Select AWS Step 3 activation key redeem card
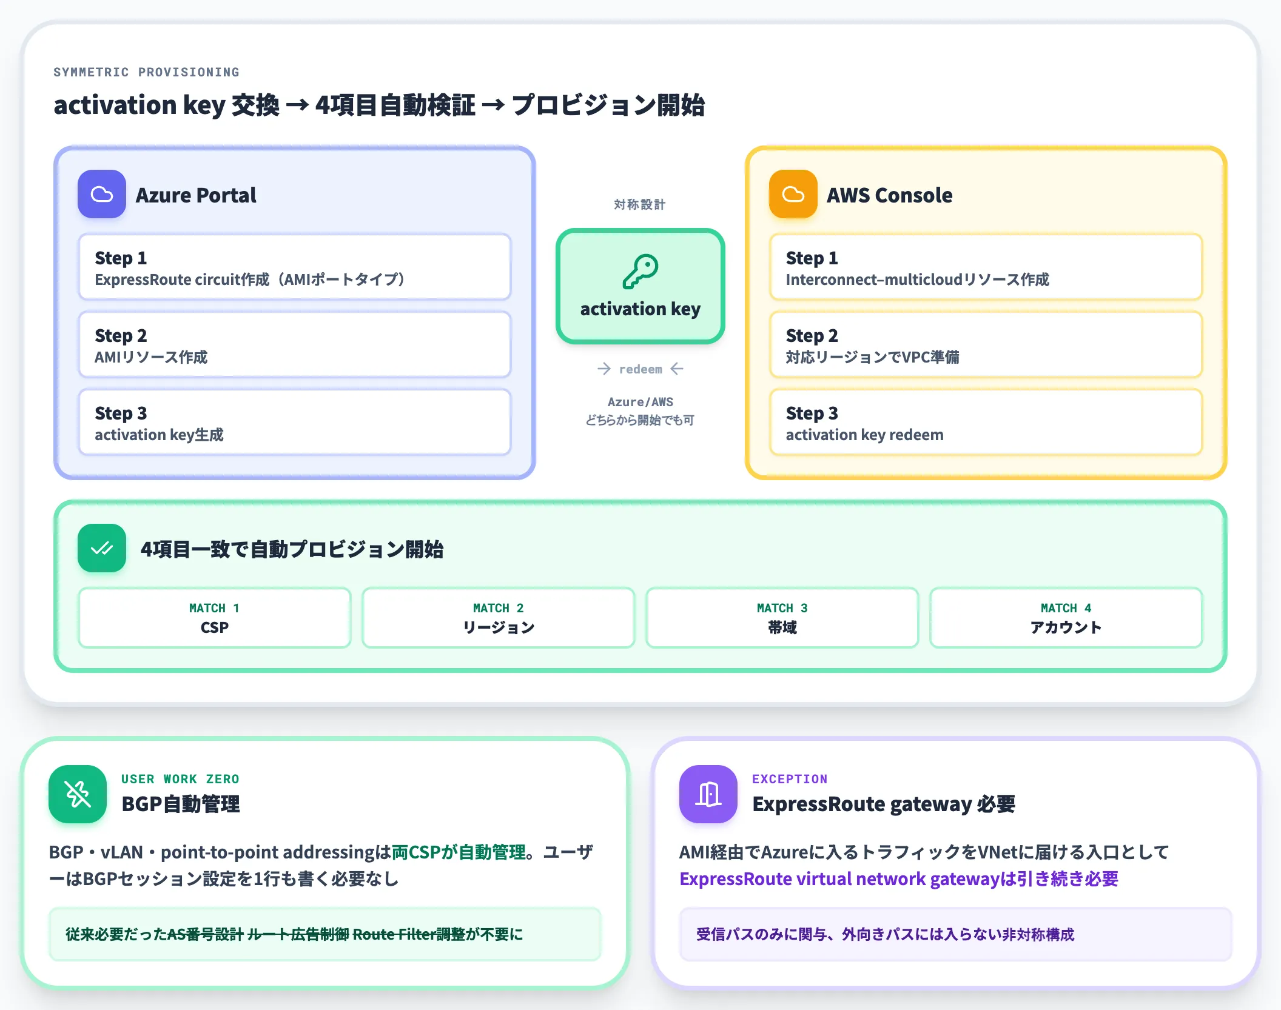Viewport: 1281px width, 1010px height. pos(986,422)
